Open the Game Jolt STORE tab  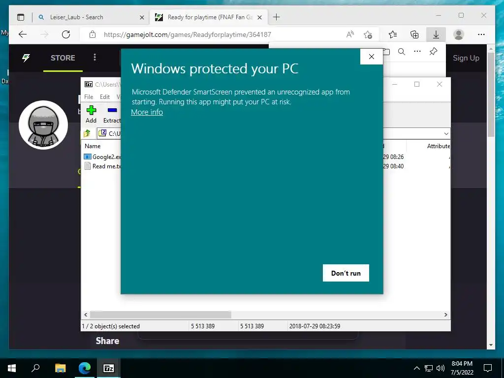pyautogui.click(x=63, y=58)
